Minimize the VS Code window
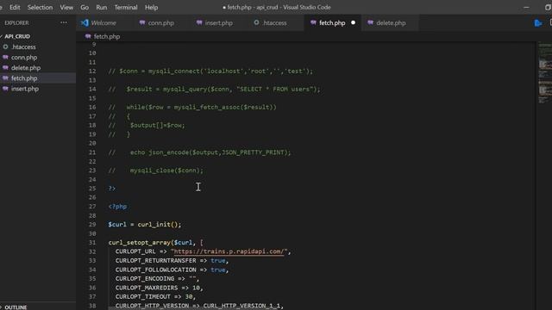 526,8
